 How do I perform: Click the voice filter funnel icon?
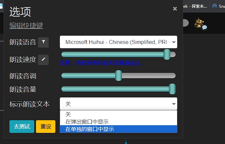(43, 42)
